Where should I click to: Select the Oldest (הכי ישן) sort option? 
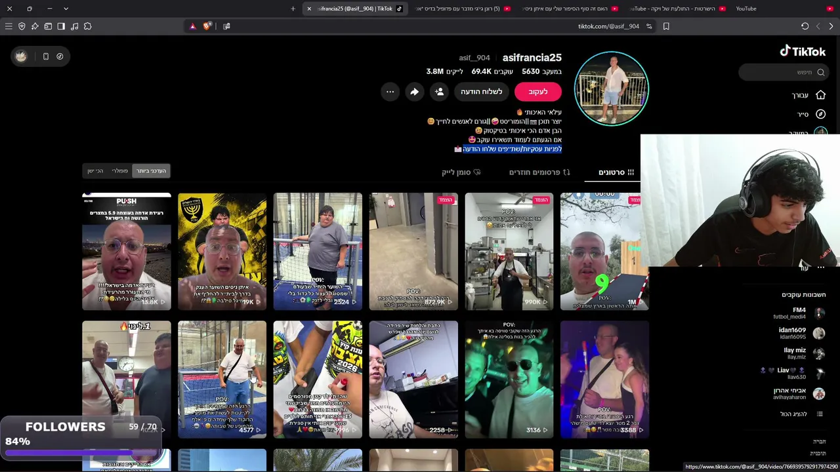95,171
